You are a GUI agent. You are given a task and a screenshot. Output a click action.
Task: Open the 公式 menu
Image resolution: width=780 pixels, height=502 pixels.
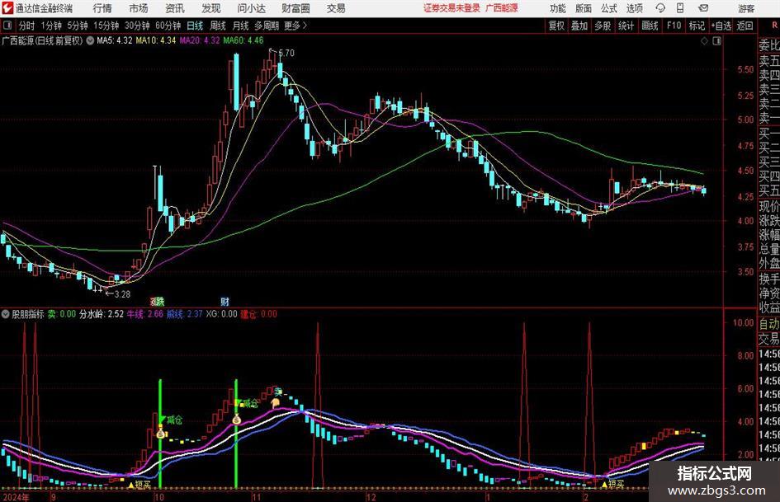pos(609,8)
